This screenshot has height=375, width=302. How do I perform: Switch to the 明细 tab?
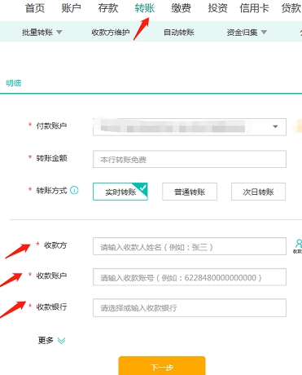[14, 83]
